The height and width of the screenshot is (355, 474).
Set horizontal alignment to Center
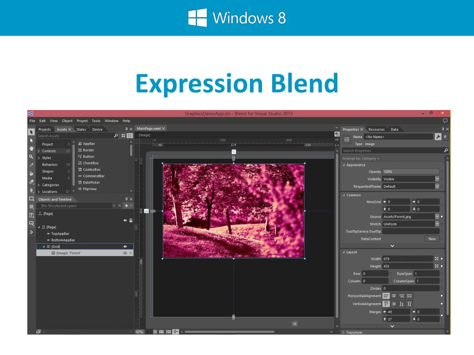(394, 296)
